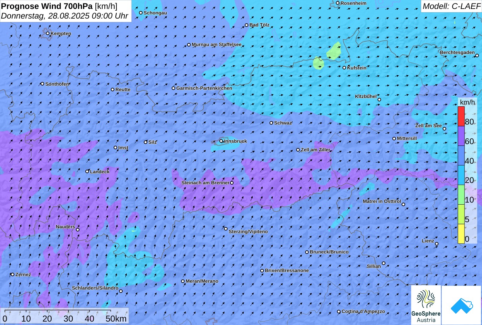Viewport: 482px width, 325px height.
Task: Click the GeoSphere Austria logo
Action: [x=426, y=305]
